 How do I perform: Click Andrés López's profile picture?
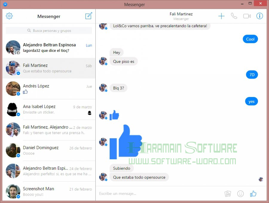(x=13, y=88)
